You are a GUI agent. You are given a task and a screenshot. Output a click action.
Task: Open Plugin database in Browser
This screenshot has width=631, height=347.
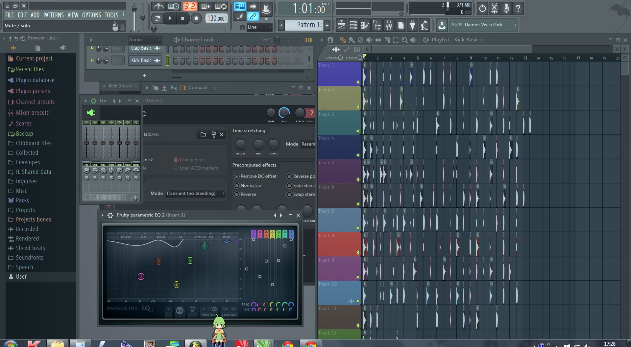coord(35,80)
